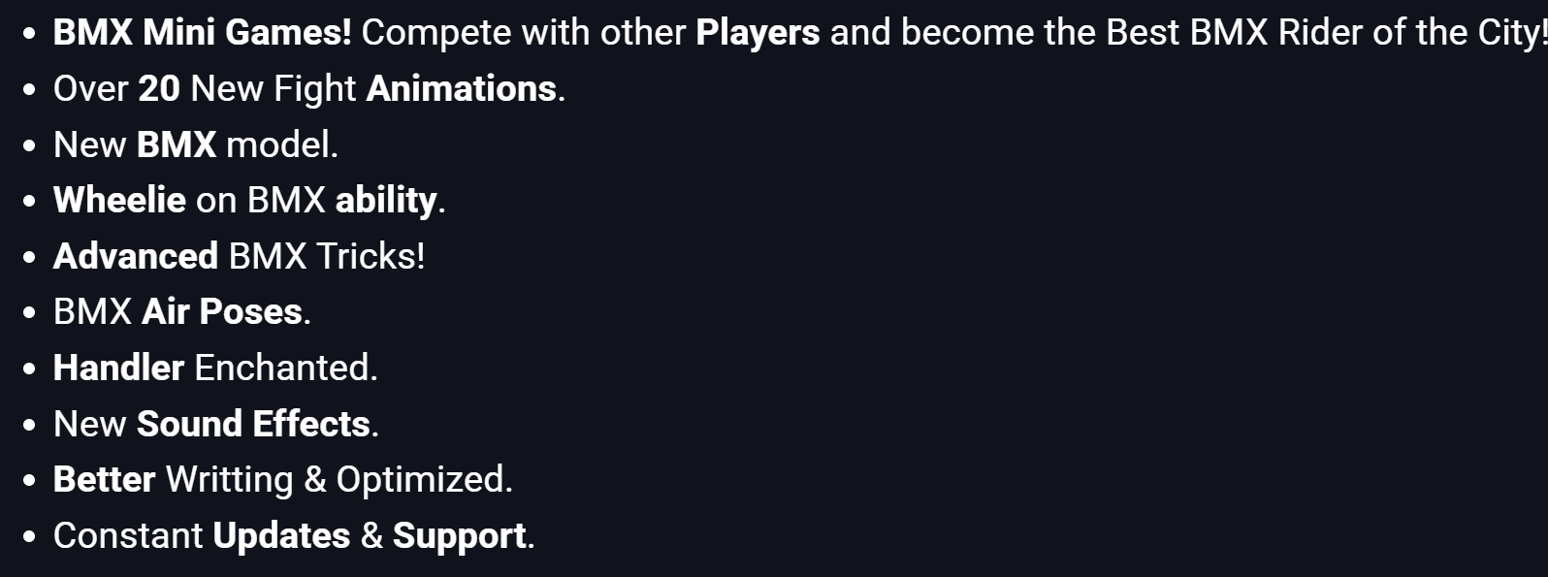This screenshot has width=1548, height=577.
Task: Click the bold "Air Poses" text
Action: [x=222, y=312]
